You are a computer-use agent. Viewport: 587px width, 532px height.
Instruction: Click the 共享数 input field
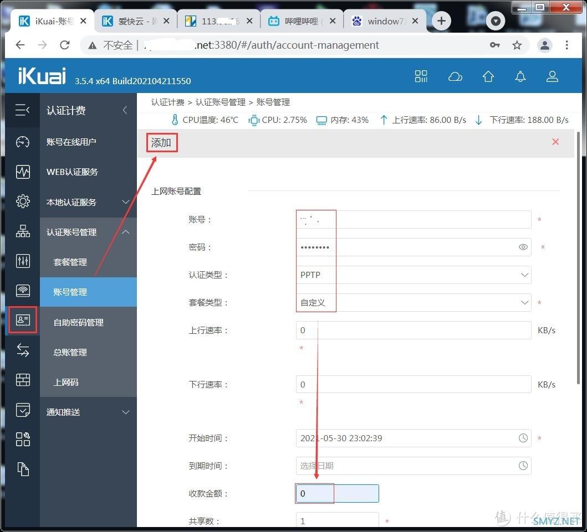point(337,520)
